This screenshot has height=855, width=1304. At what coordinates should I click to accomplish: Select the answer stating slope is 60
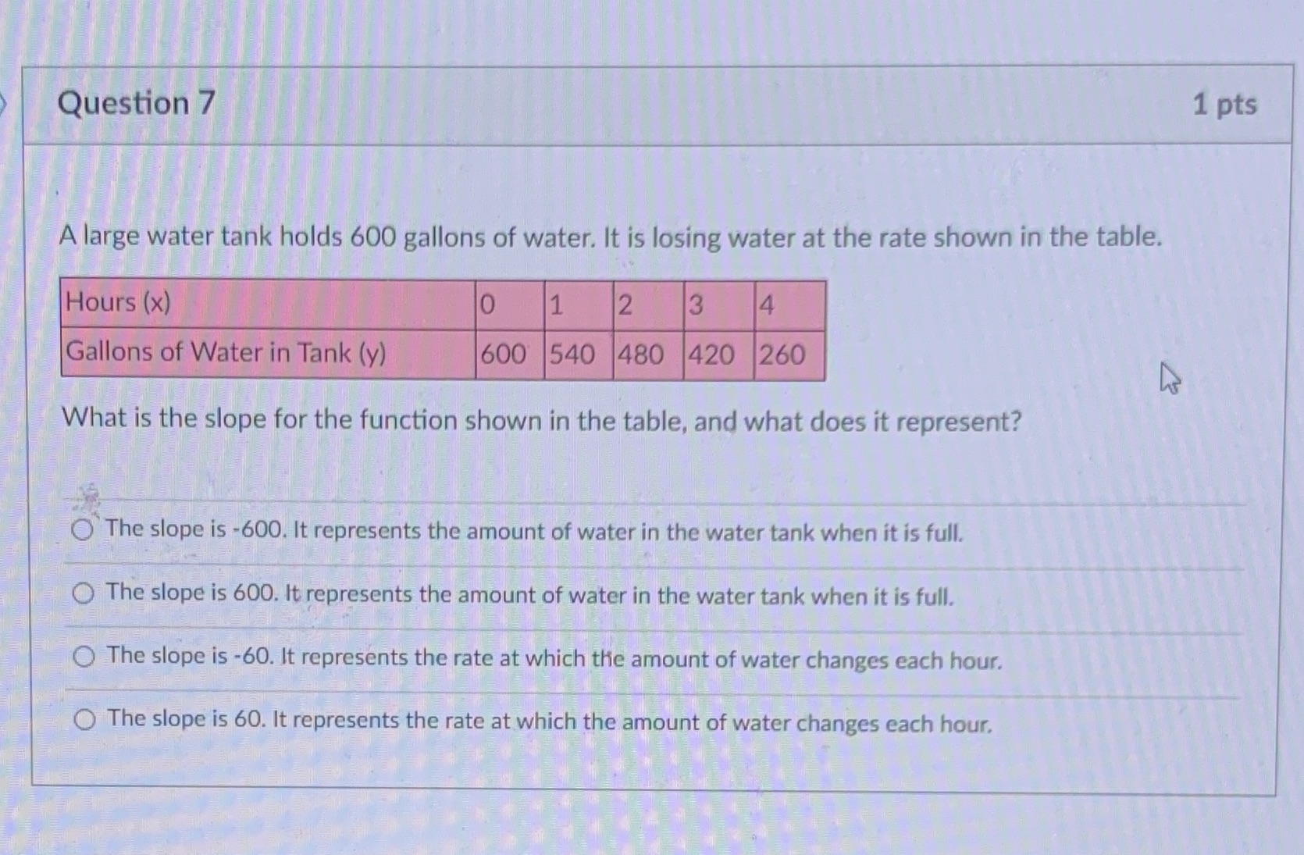point(85,720)
